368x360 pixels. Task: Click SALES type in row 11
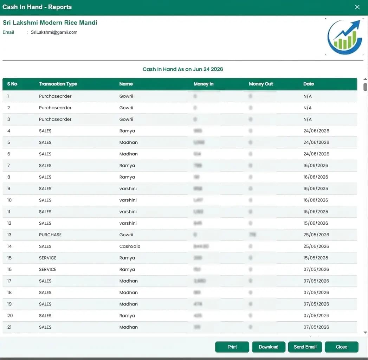tap(45, 212)
